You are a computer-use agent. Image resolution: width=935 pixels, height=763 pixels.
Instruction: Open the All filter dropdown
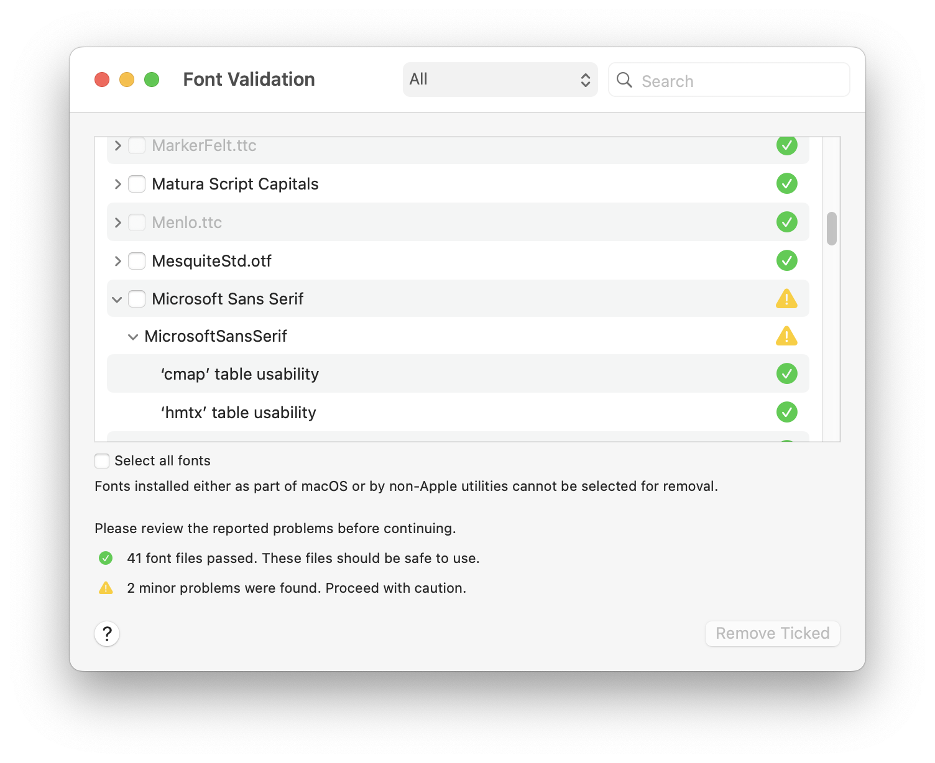coord(500,80)
